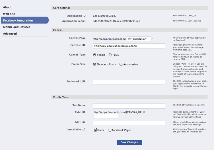Viewport: 214px width, 150px height.
Task: Click into the Canvas URL field
Action: [x=129, y=46]
